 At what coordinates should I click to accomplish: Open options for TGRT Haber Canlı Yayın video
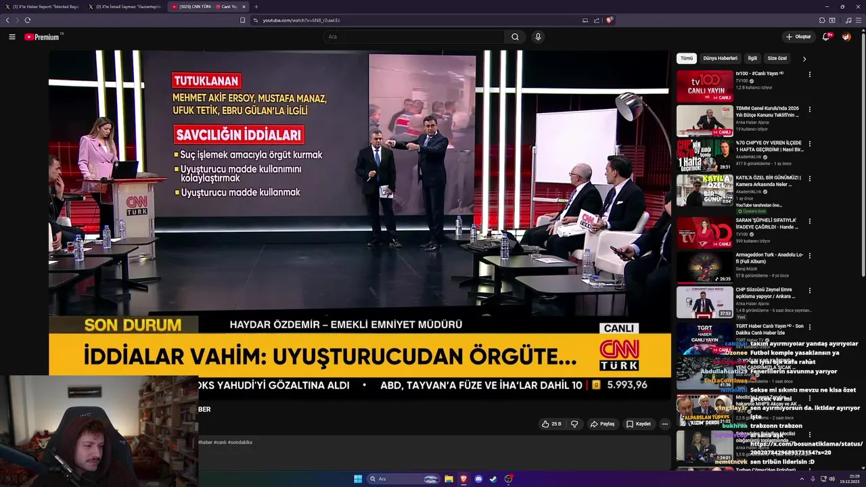click(809, 327)
